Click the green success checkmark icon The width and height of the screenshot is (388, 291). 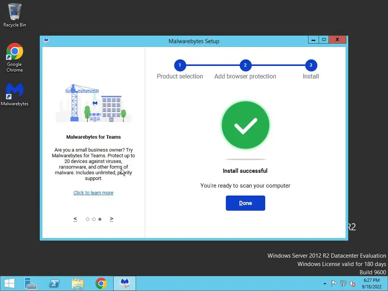pos(245,125)
